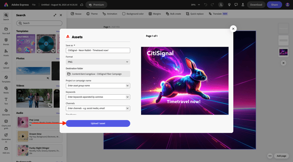The image size is (293, 162).
Task: Click the Share button
Action: (x=274, y=5)
